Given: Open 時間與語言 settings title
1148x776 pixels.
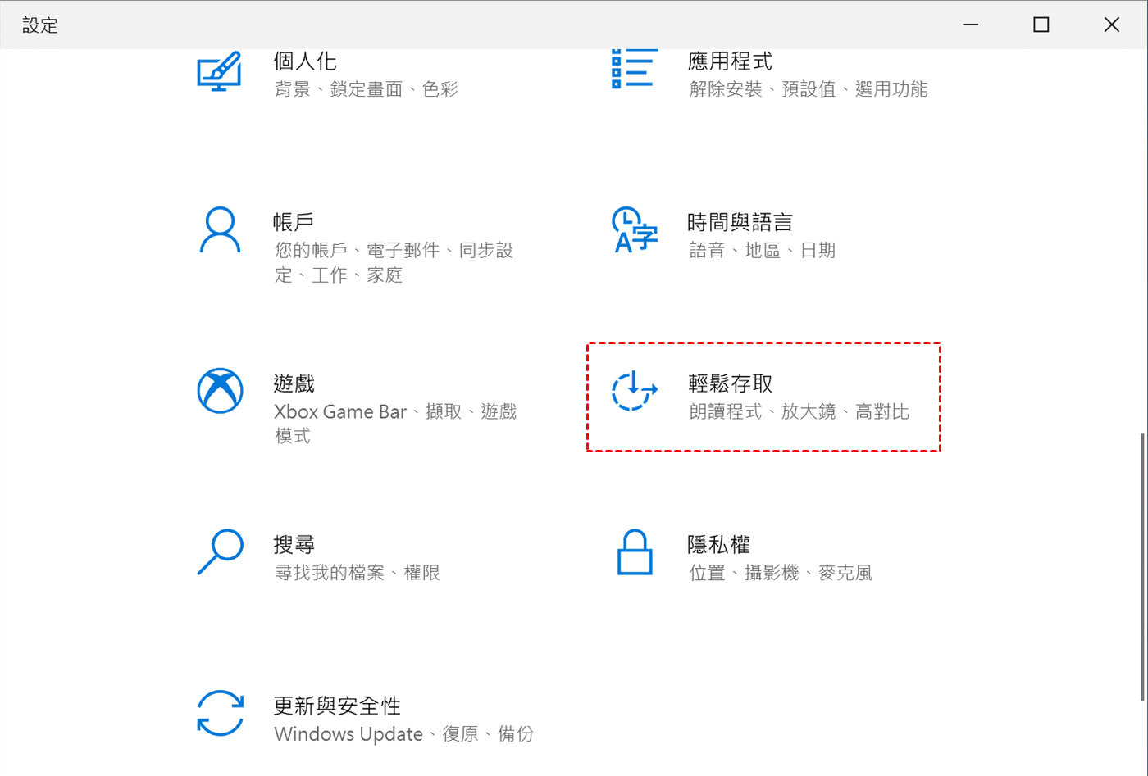Looking at the screenshot, I should (740, 222).
